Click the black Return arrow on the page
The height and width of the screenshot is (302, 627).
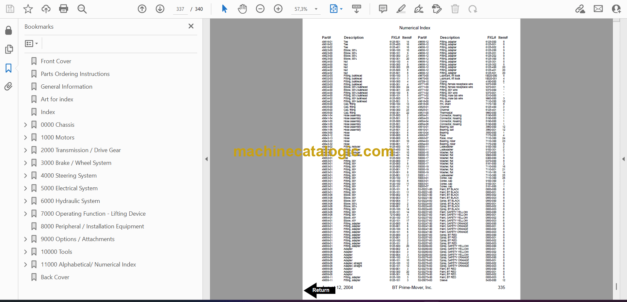pyautogui.click(x=320, y=290)
